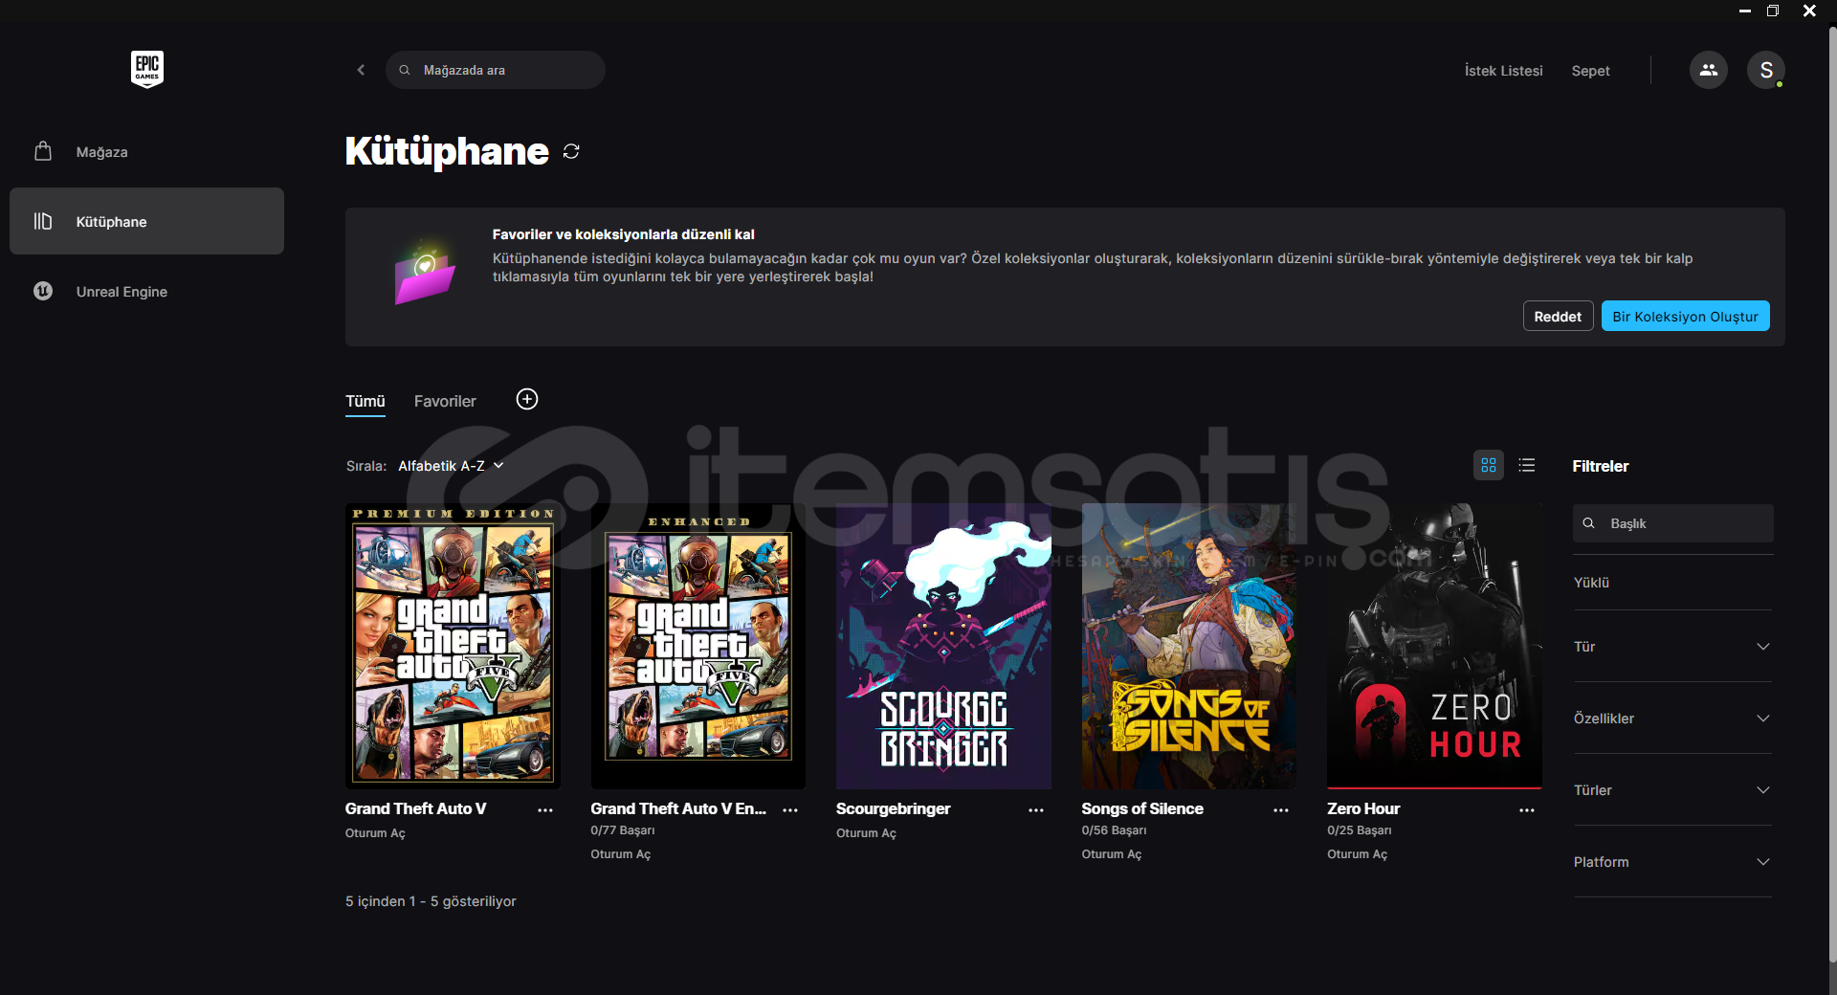Click the 0/25 Başarı achievements text
1837x995 pixels.
tap(1360, 830)
